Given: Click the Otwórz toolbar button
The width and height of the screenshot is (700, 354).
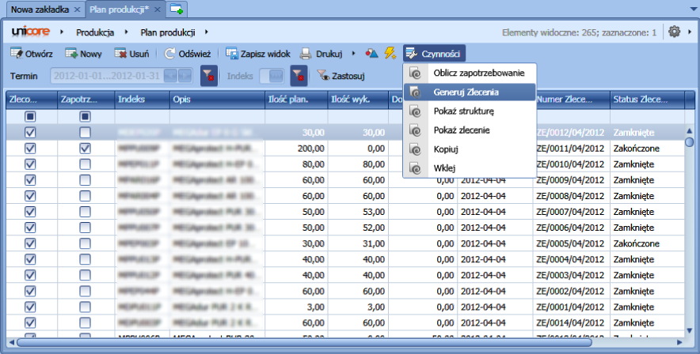Looking at the screenshot, I should [x=32, y=54].
